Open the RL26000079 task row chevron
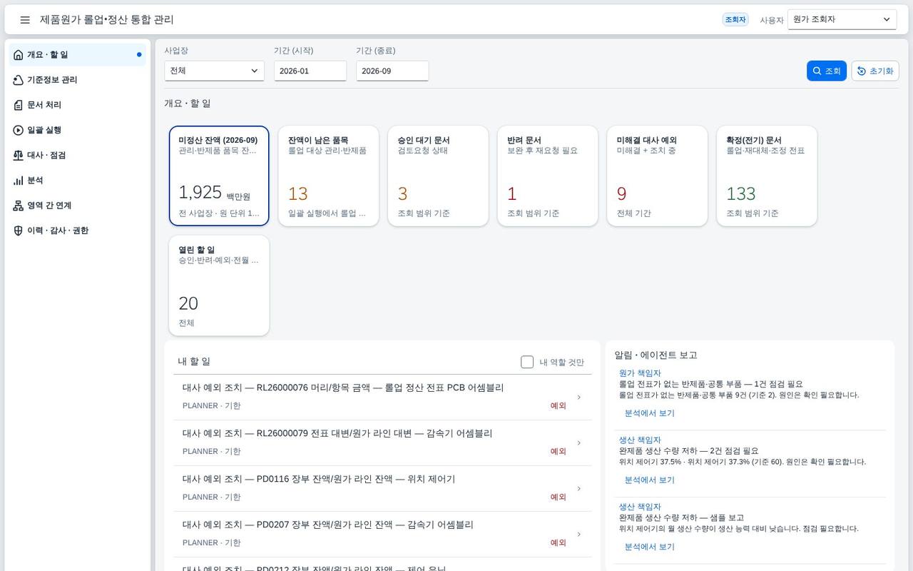The width and height of the screenshot is (913, 571). pos(578,443)
